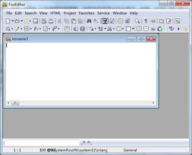Toggle the paragraph marks pilcrow icon
192x155 pixels.
[146, 21]
